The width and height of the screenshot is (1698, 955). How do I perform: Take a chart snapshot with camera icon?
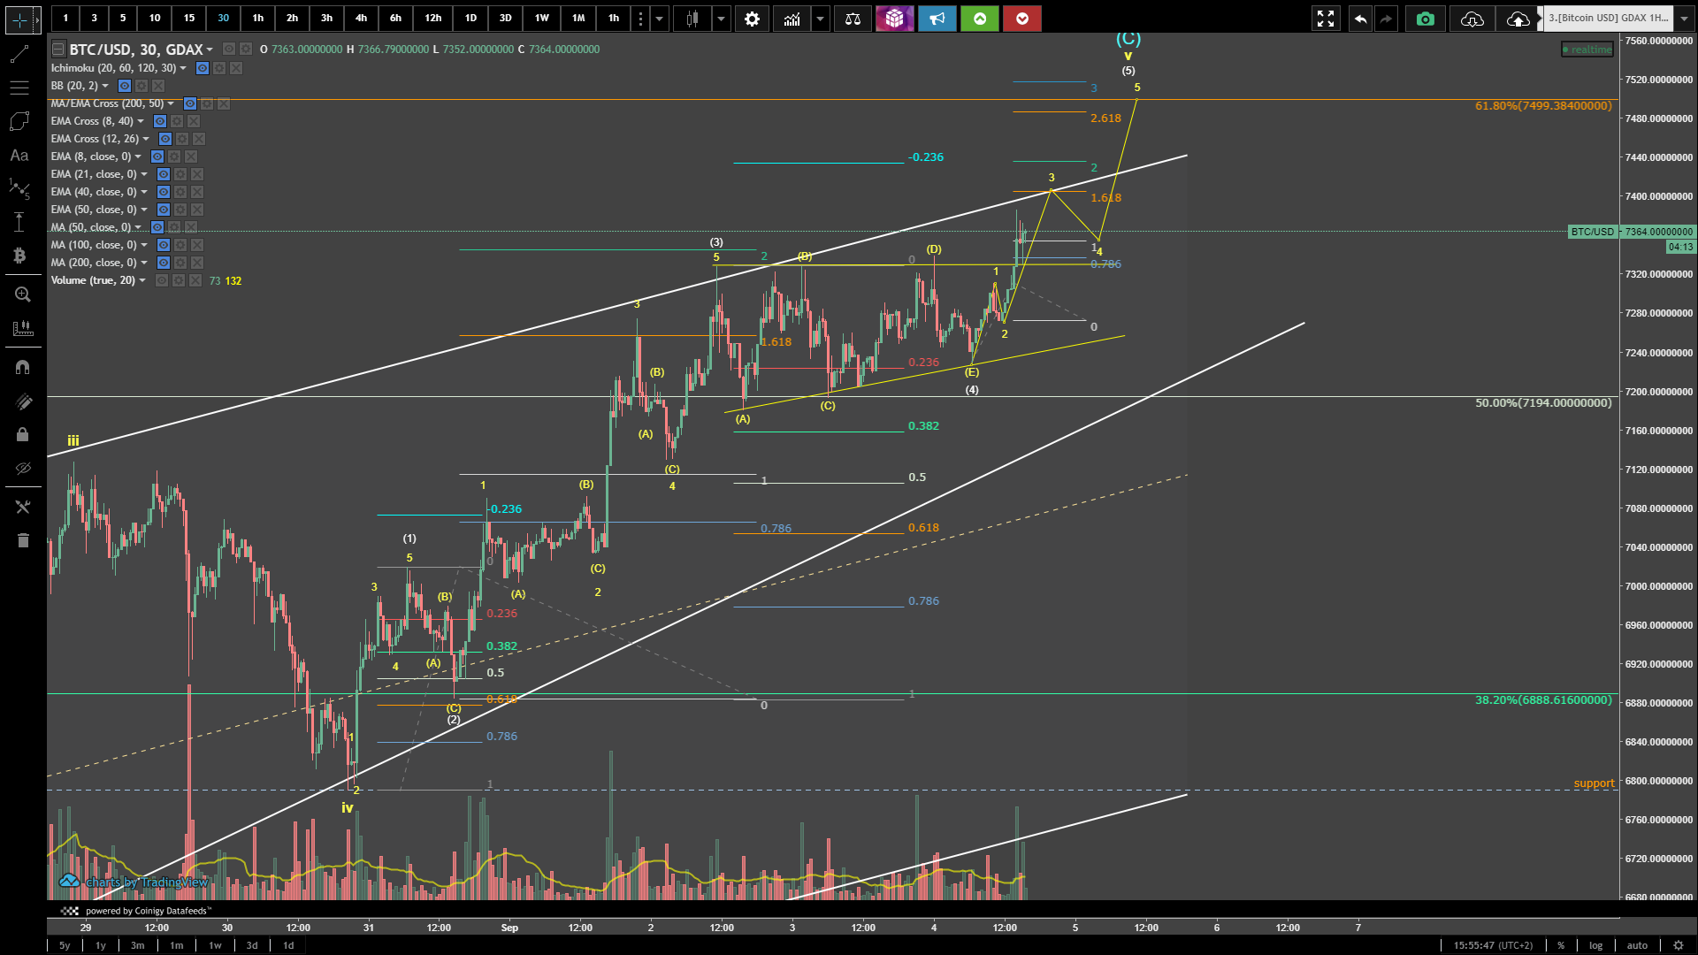1425,19
